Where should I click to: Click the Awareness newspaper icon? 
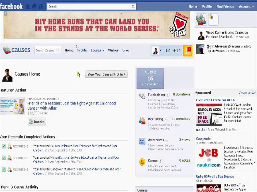click(142, 141)
